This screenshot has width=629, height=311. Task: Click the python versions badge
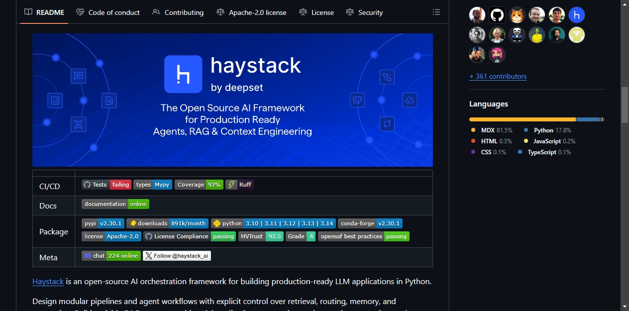tap(274, 223)
